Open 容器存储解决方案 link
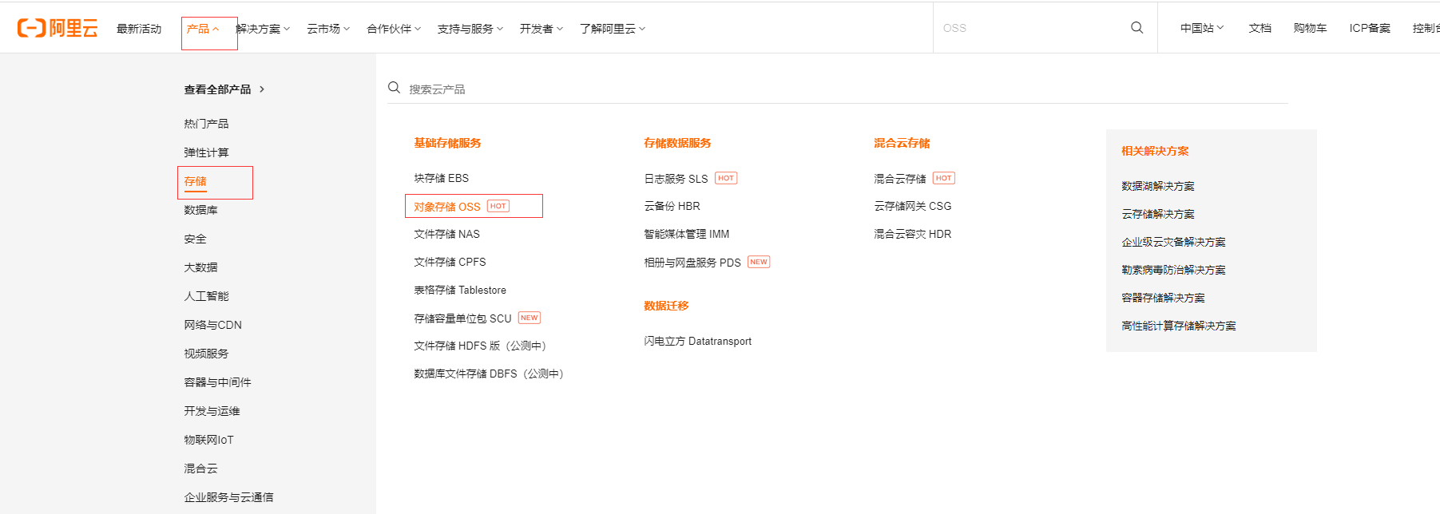 pos(1163,298)
